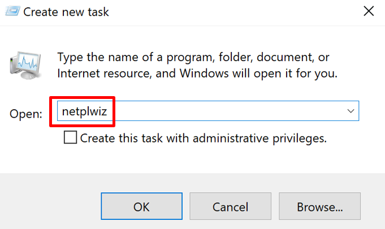Click the 'netplwiz' text in the Open box
The image size is (385, 229).
coord(86,112)
